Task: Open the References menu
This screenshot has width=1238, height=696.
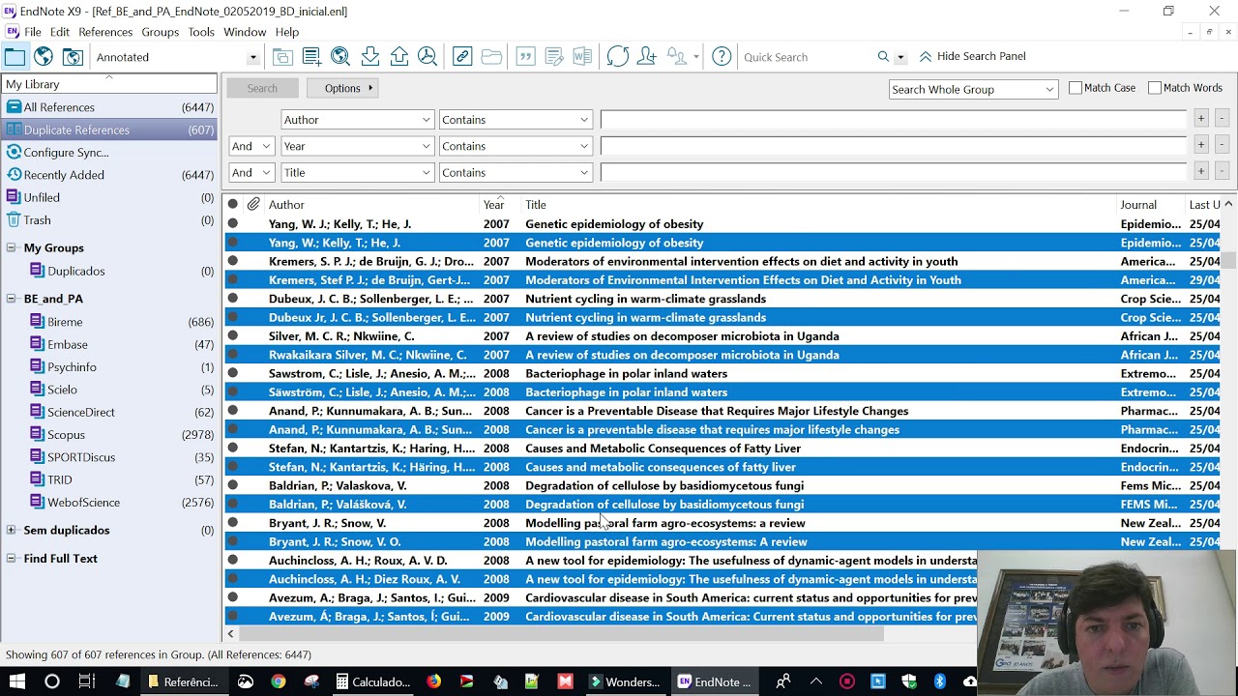Action: click(105, 32)
